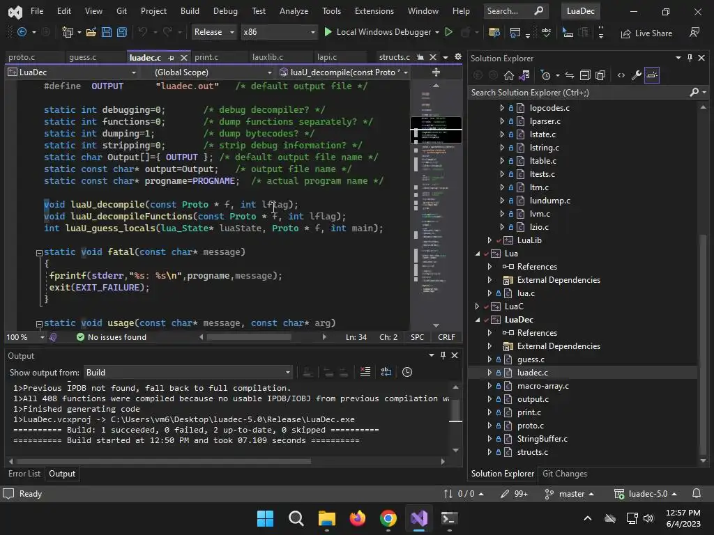714x535 pixels.
Task: Click the Save All double-disk icon
Action: tap(121, 32)
